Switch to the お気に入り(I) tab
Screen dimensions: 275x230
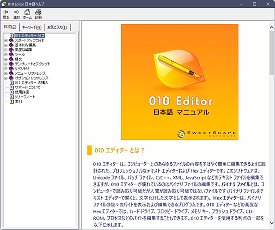[57, 27]
